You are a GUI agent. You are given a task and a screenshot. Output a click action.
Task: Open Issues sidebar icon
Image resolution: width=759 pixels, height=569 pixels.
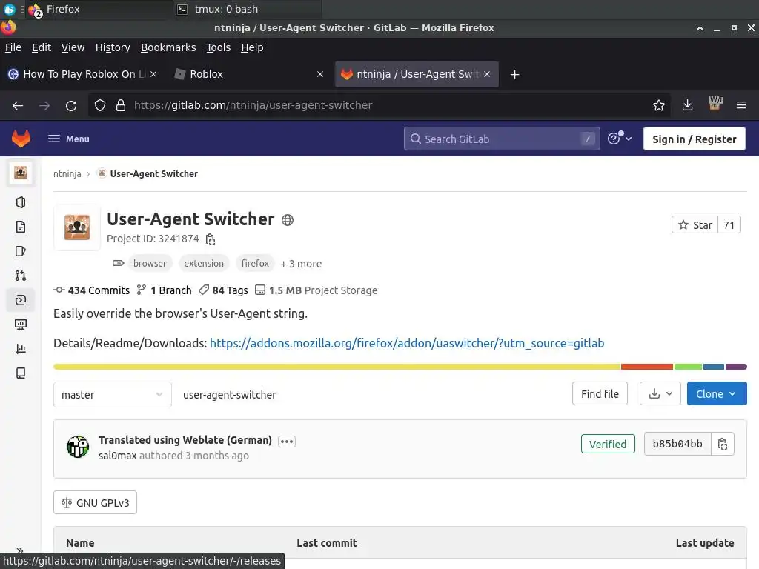[20, 251]
